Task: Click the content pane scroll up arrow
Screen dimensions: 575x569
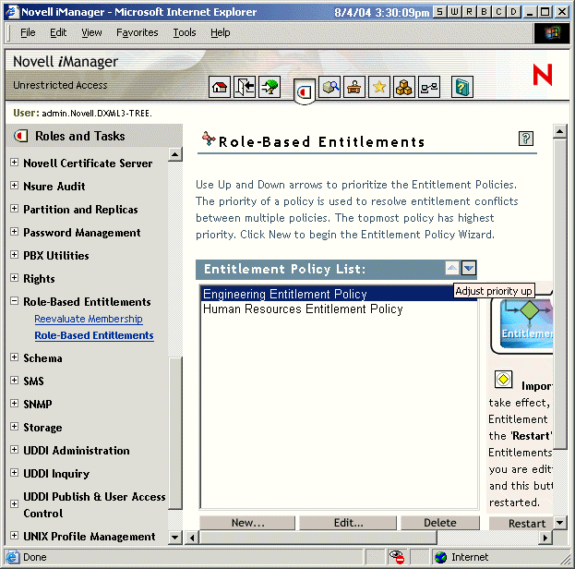Action: pyautogui.click(x=560, y=131)
